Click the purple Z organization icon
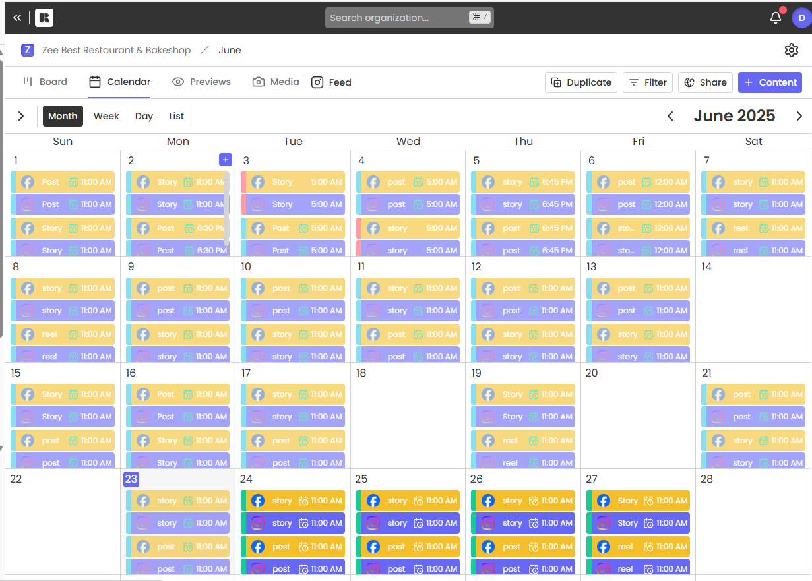812x581 pixels. pyautogui.click(x=28, y=50)
